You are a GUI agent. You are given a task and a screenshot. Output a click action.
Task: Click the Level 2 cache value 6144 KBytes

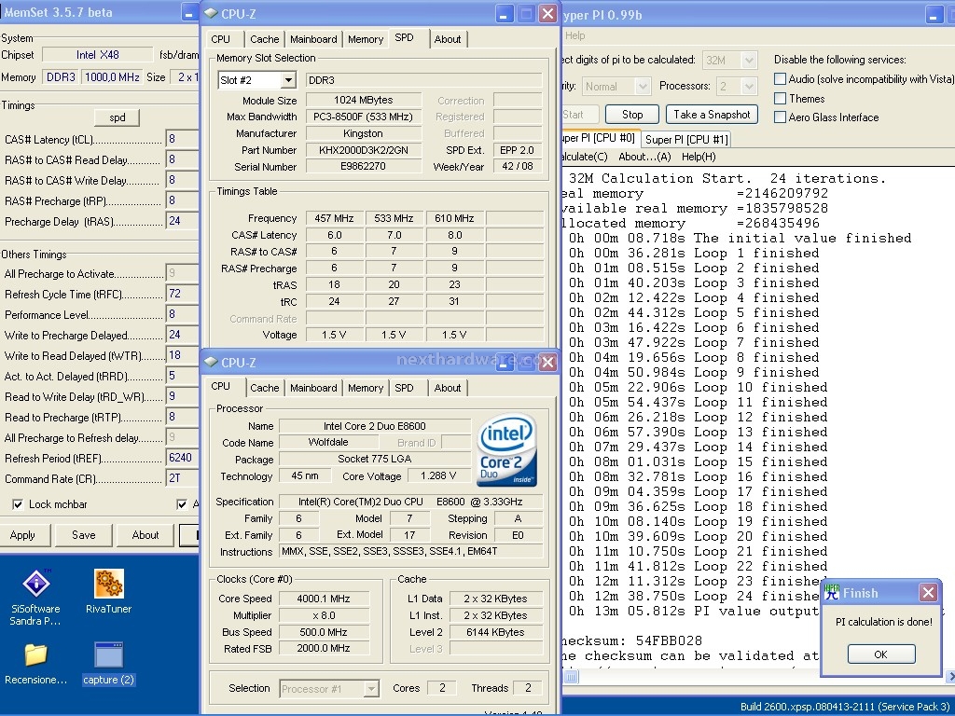[x=495, y=632]
